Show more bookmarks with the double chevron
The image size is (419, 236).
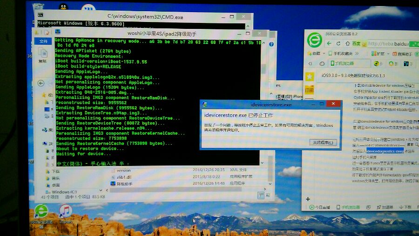(357, 54)
